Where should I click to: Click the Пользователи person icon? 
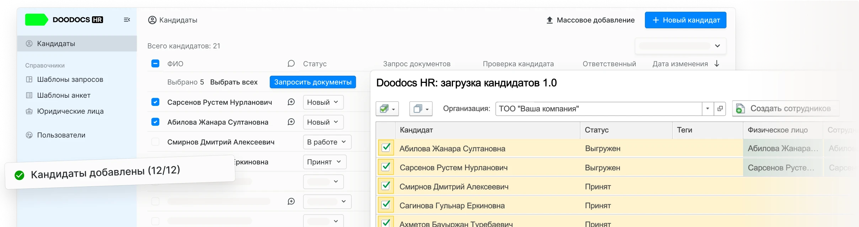pyautogui.click(x=29, y=135)
